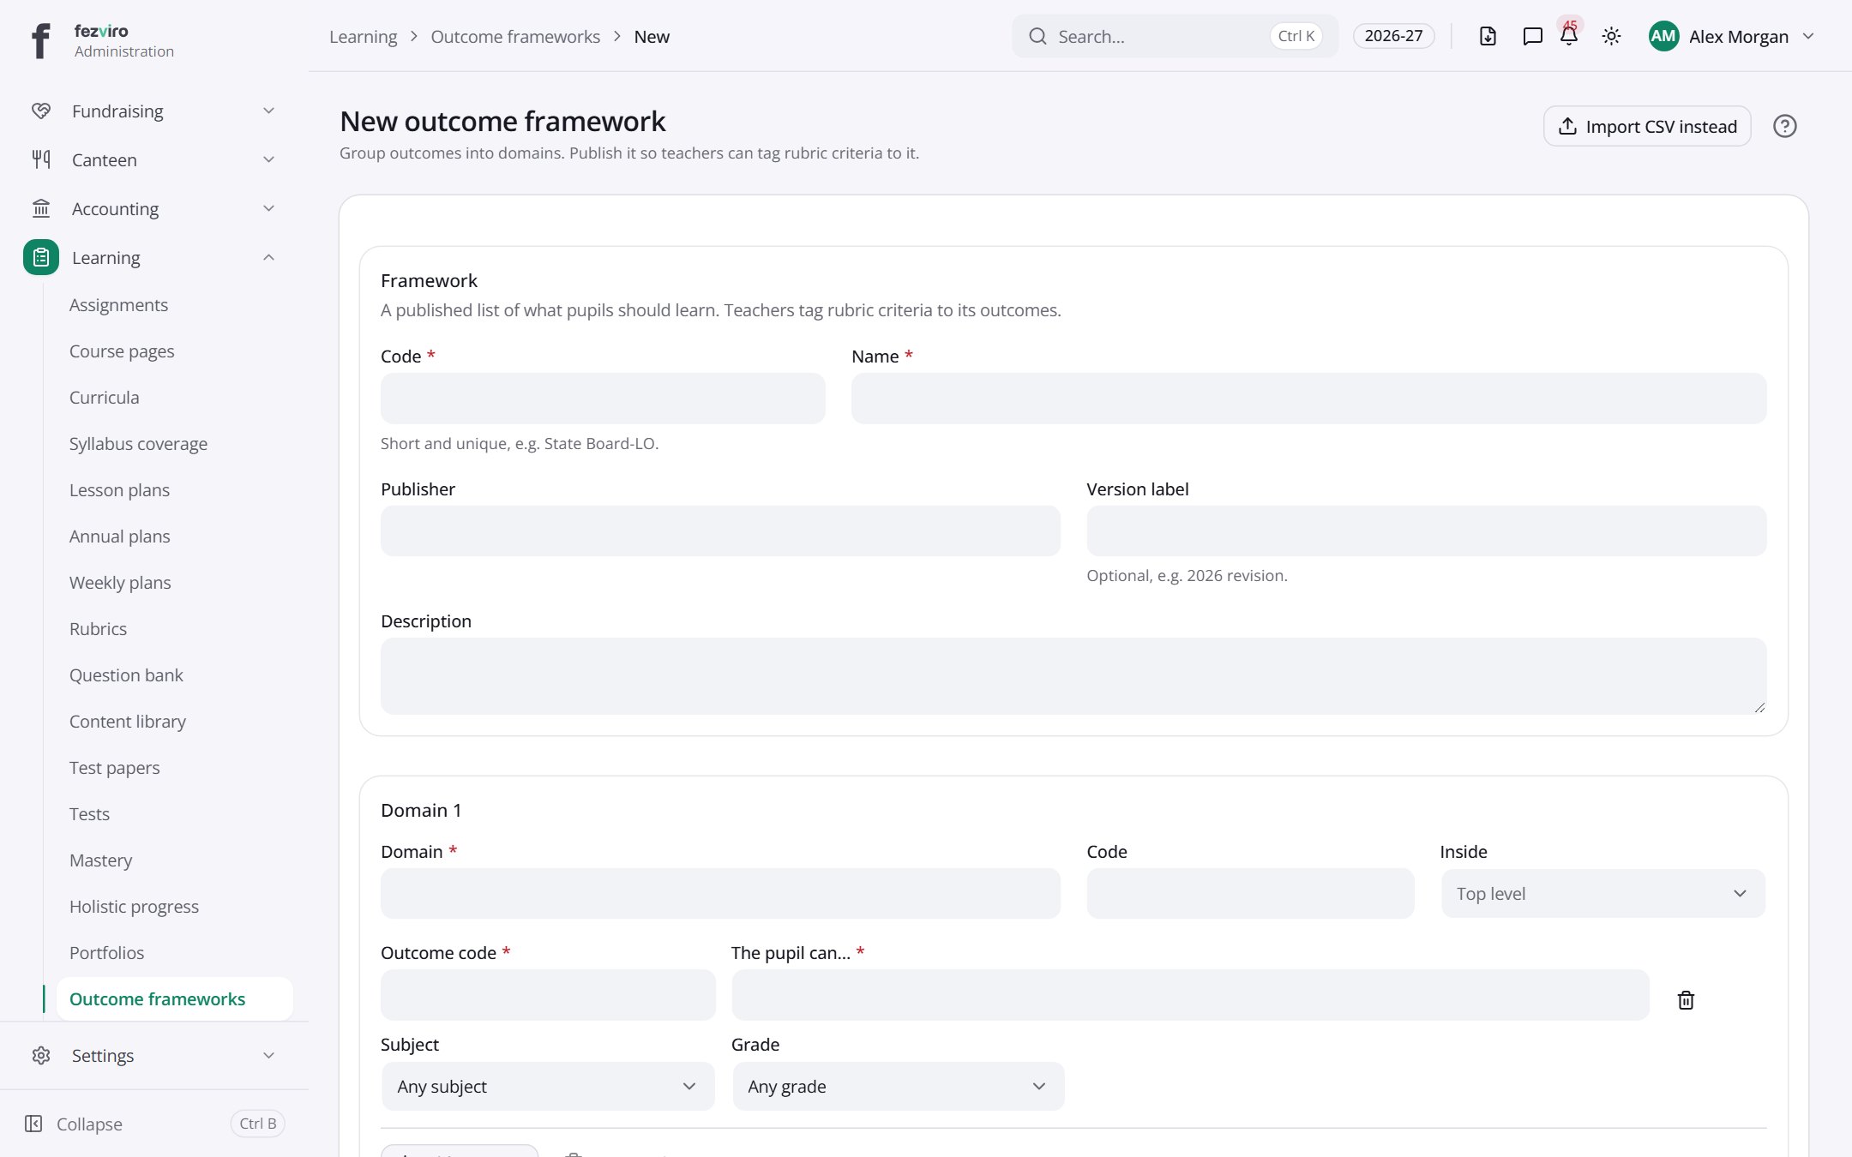The height and width of the screenshot is (1157, 1852).
Task: Click the help question mark icon
Action: 1784,126
